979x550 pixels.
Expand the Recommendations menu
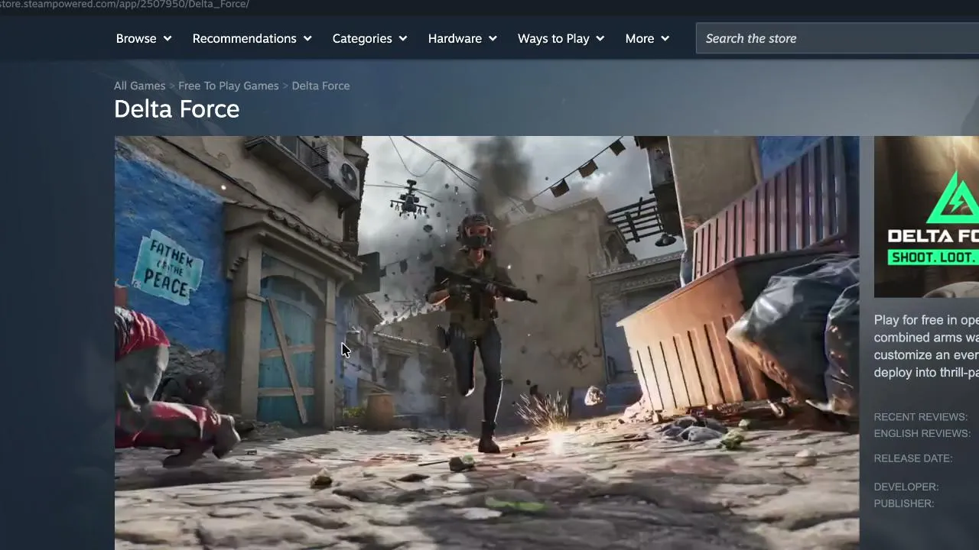tap(252, 38)
